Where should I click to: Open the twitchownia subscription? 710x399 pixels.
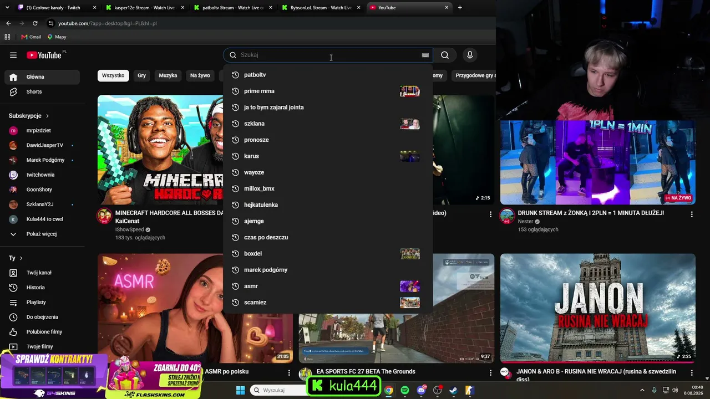click(x=42, y=175)
